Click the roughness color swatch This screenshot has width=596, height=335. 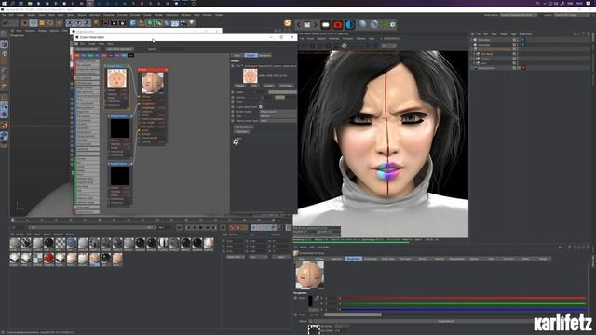(310, 301)
